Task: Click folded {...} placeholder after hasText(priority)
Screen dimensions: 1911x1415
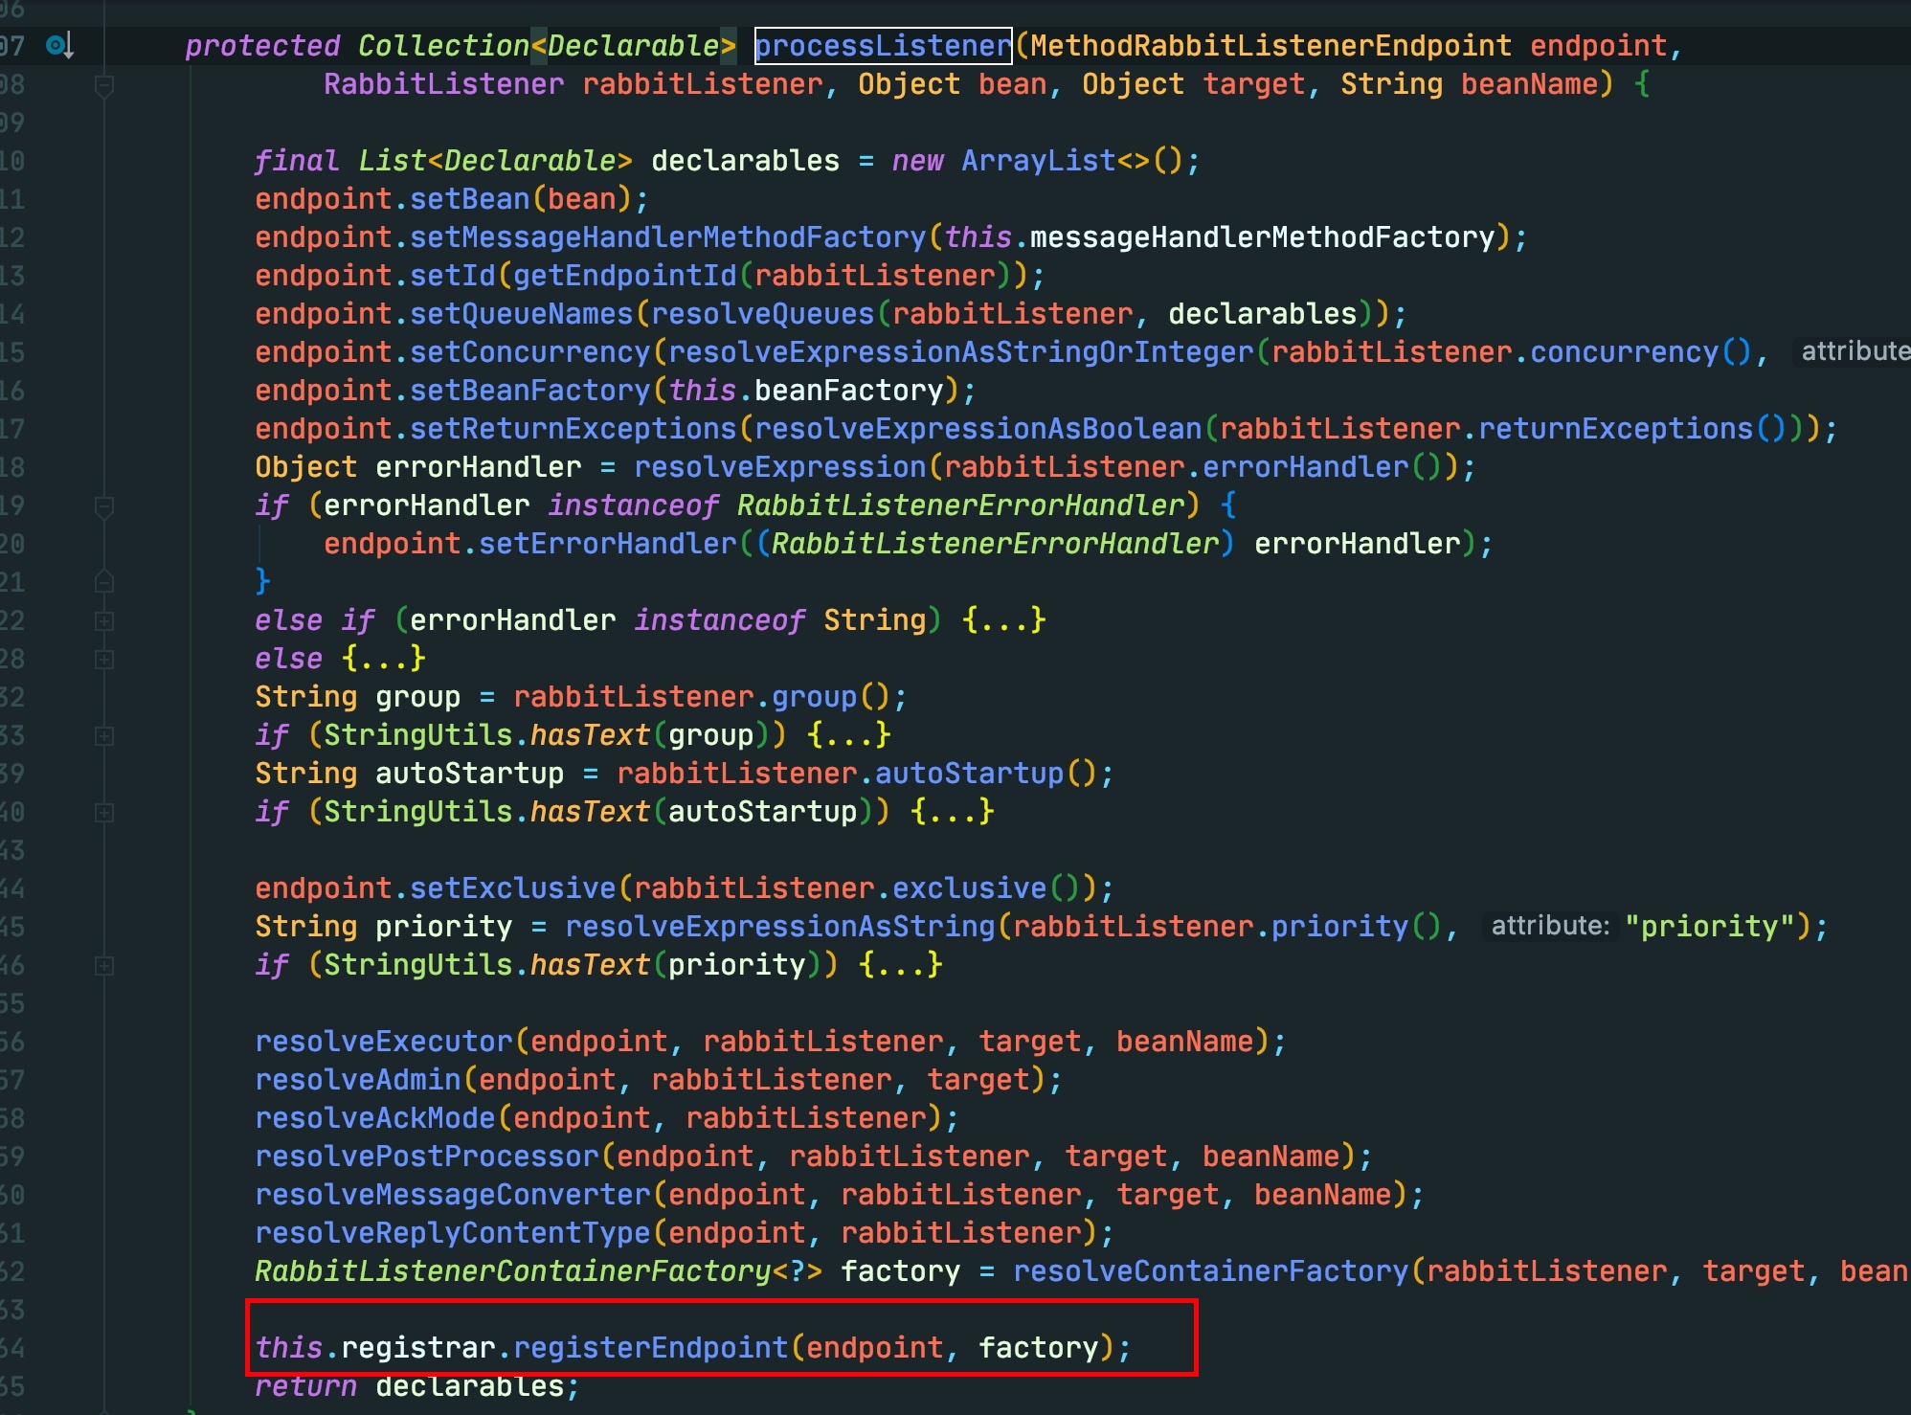Action: [x=900, y=965]
